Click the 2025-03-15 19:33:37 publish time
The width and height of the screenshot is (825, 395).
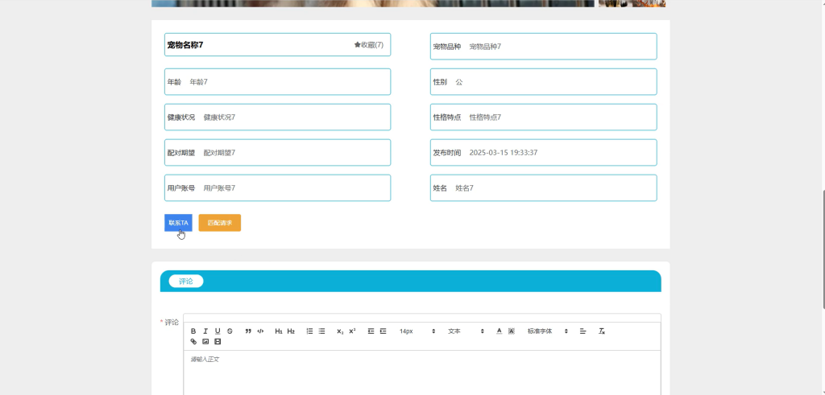[503, 153]
